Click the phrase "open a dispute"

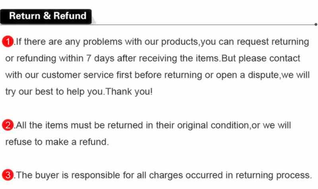[x=247, y=76]
